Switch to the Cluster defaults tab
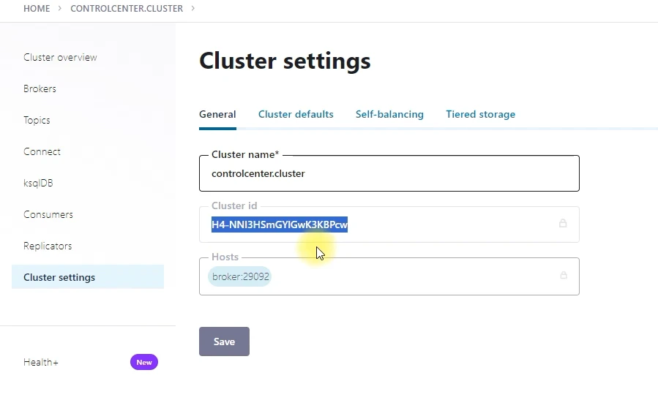658x400 pixels. (x=296, y=115)
